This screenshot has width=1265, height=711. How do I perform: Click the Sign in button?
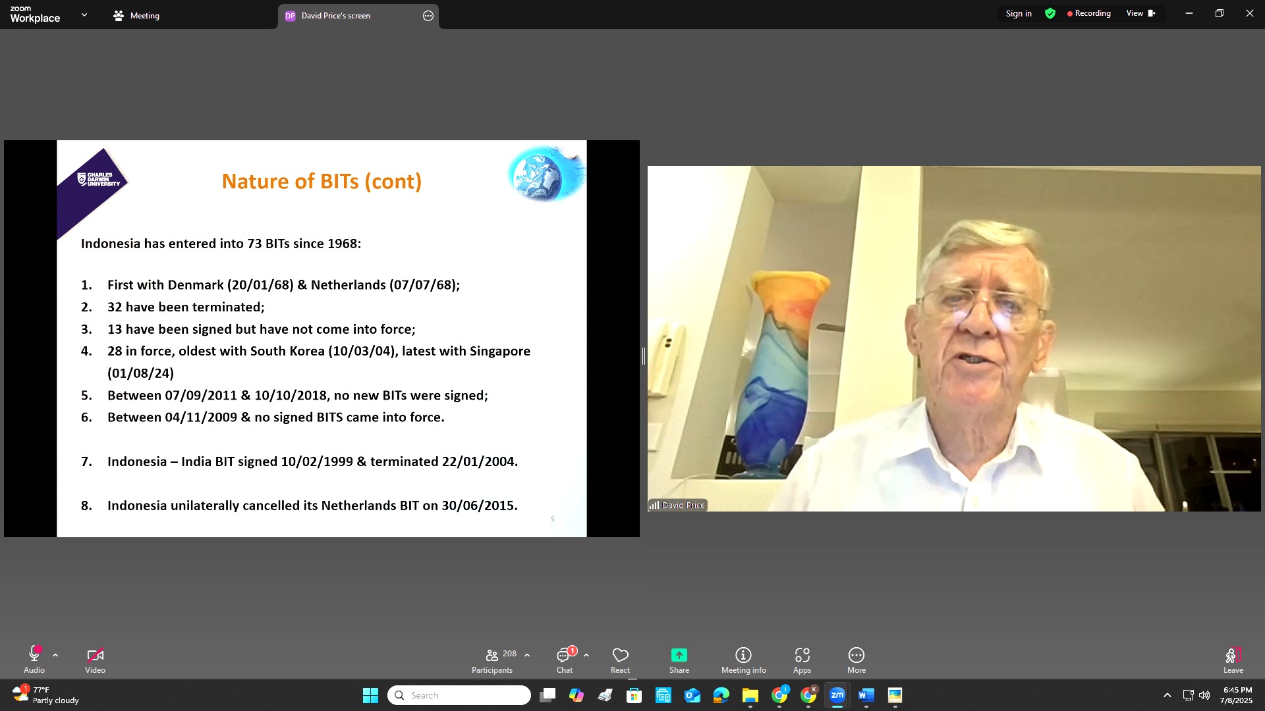click(x=1019, y=14)
